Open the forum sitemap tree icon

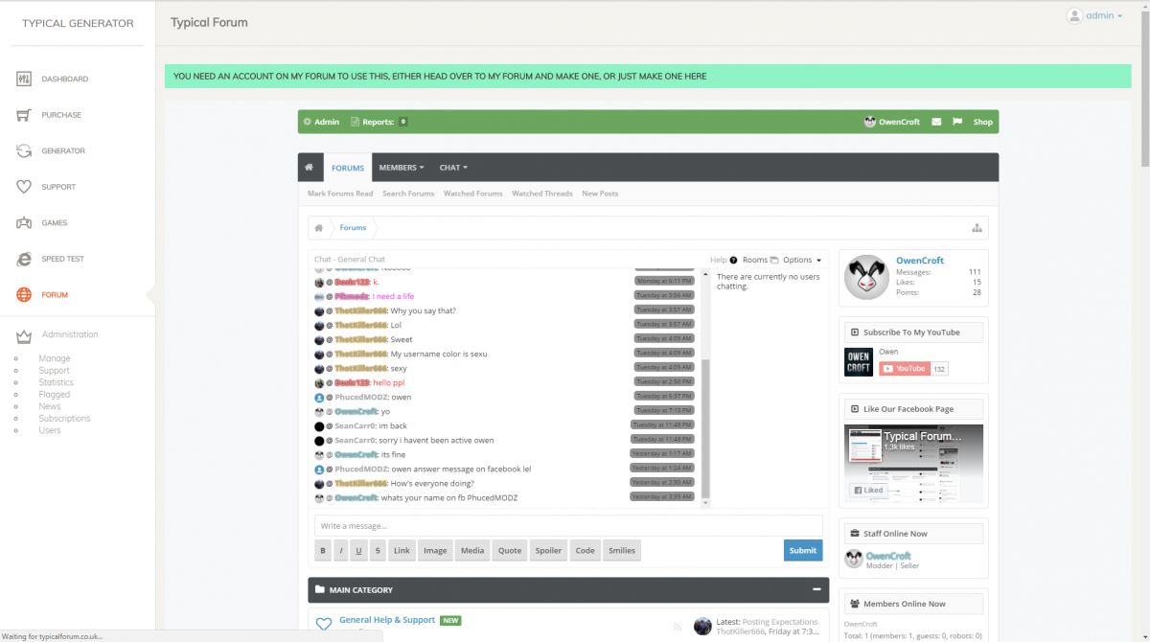click(x=977, y=228)
